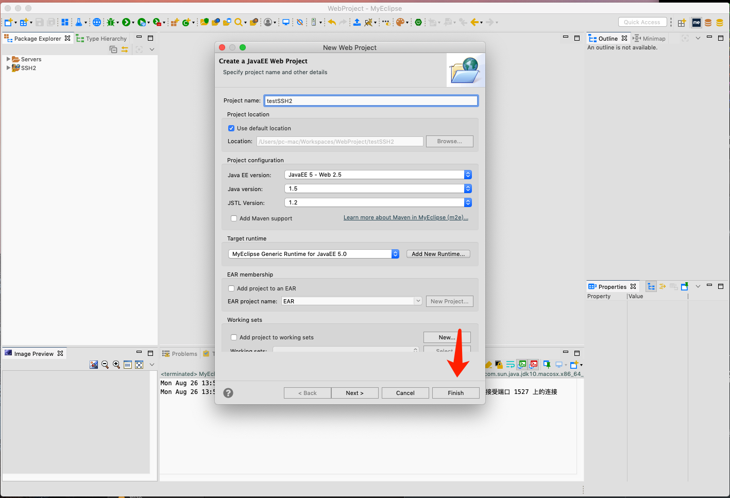Minimize the Package Explorer panel
The image size is (730, 498).
coord(139,38)
